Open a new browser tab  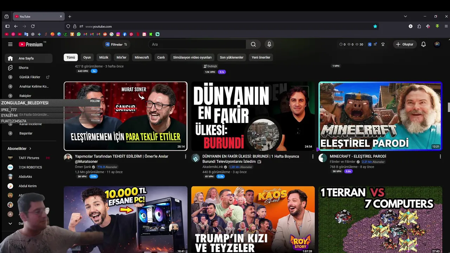coord(70,17)
